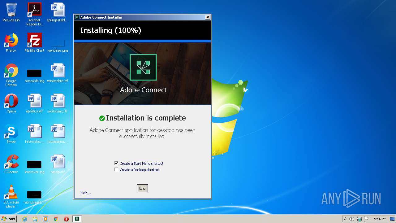Select the Google Chrome desktop shortcut

coord(11,75)
